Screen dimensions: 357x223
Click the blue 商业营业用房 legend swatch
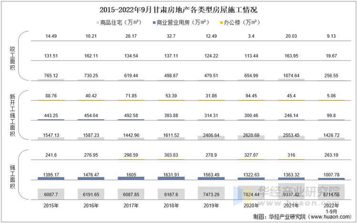(154, 23)
